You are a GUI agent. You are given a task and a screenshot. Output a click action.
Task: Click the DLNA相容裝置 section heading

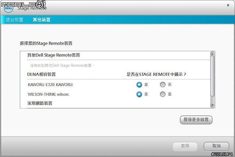pos(41,74)
